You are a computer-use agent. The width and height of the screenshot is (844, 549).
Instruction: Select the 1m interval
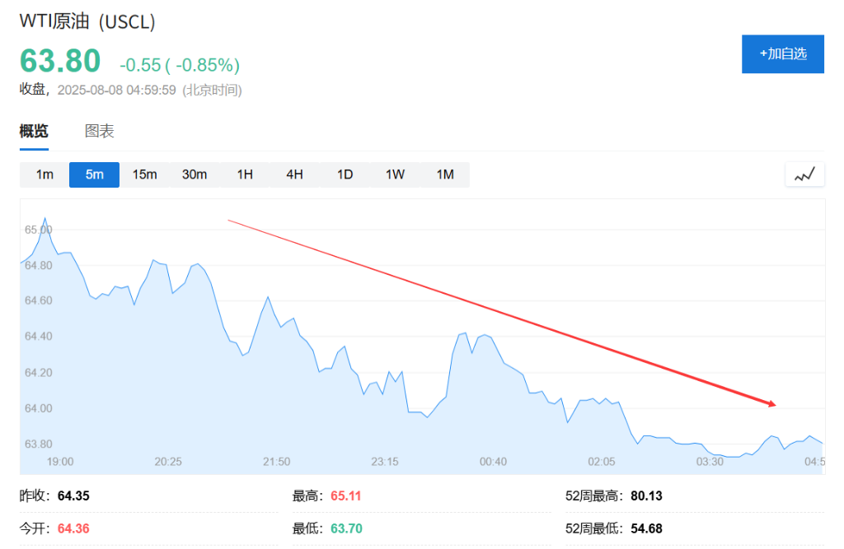pos(45,174)
